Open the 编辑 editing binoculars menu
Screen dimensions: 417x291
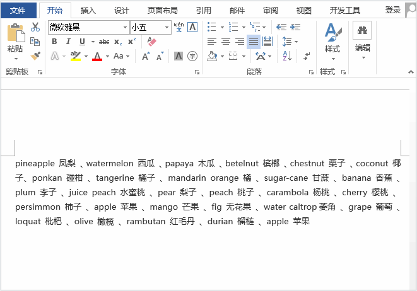[363, 40]
